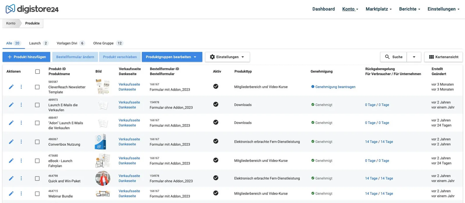
Task: Click pencil icon for "Adon" Launch E-Mails
Action: tap(11, 123)
